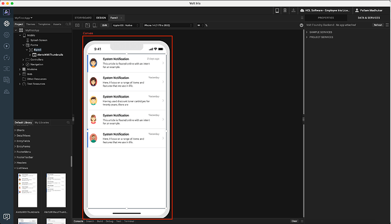Click the download icon in top bar

pos(294,10)
